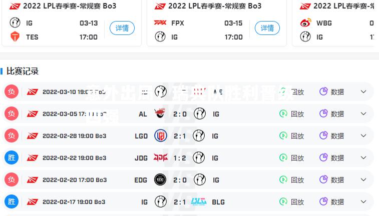Click the FPX team logo icon
379x216 pixels.
pos(160,22)
